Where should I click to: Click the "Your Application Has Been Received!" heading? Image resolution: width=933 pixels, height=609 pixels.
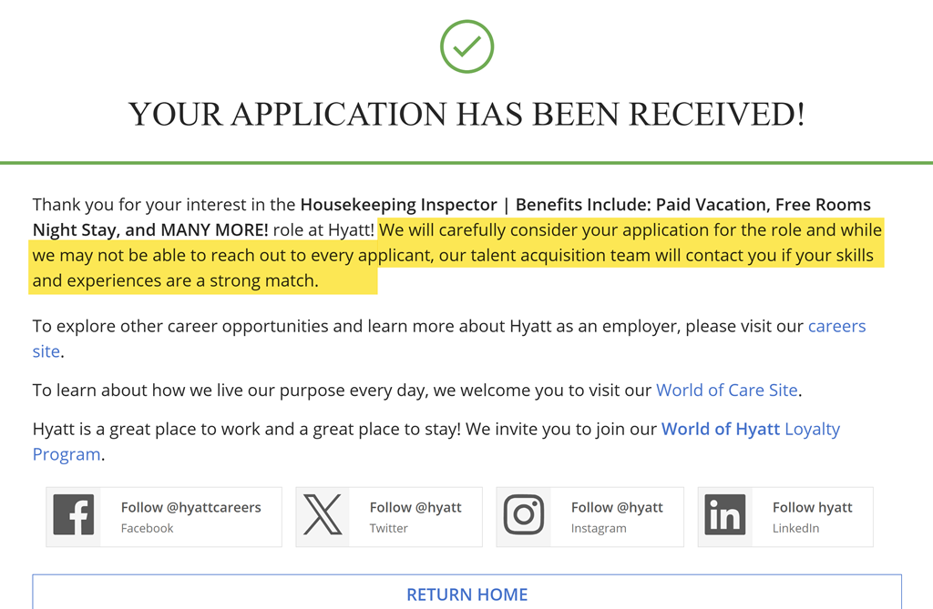click(x=466, y=115)
